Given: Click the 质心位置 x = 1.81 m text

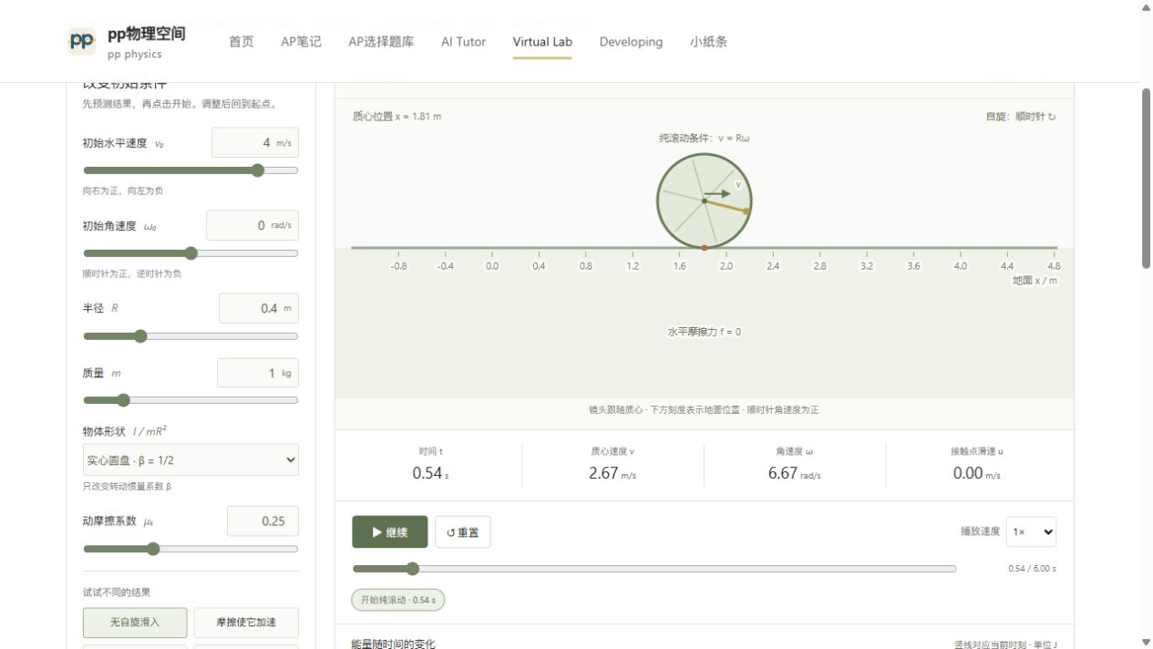Looking at the screenshot, I should click(x=397, y=117).
